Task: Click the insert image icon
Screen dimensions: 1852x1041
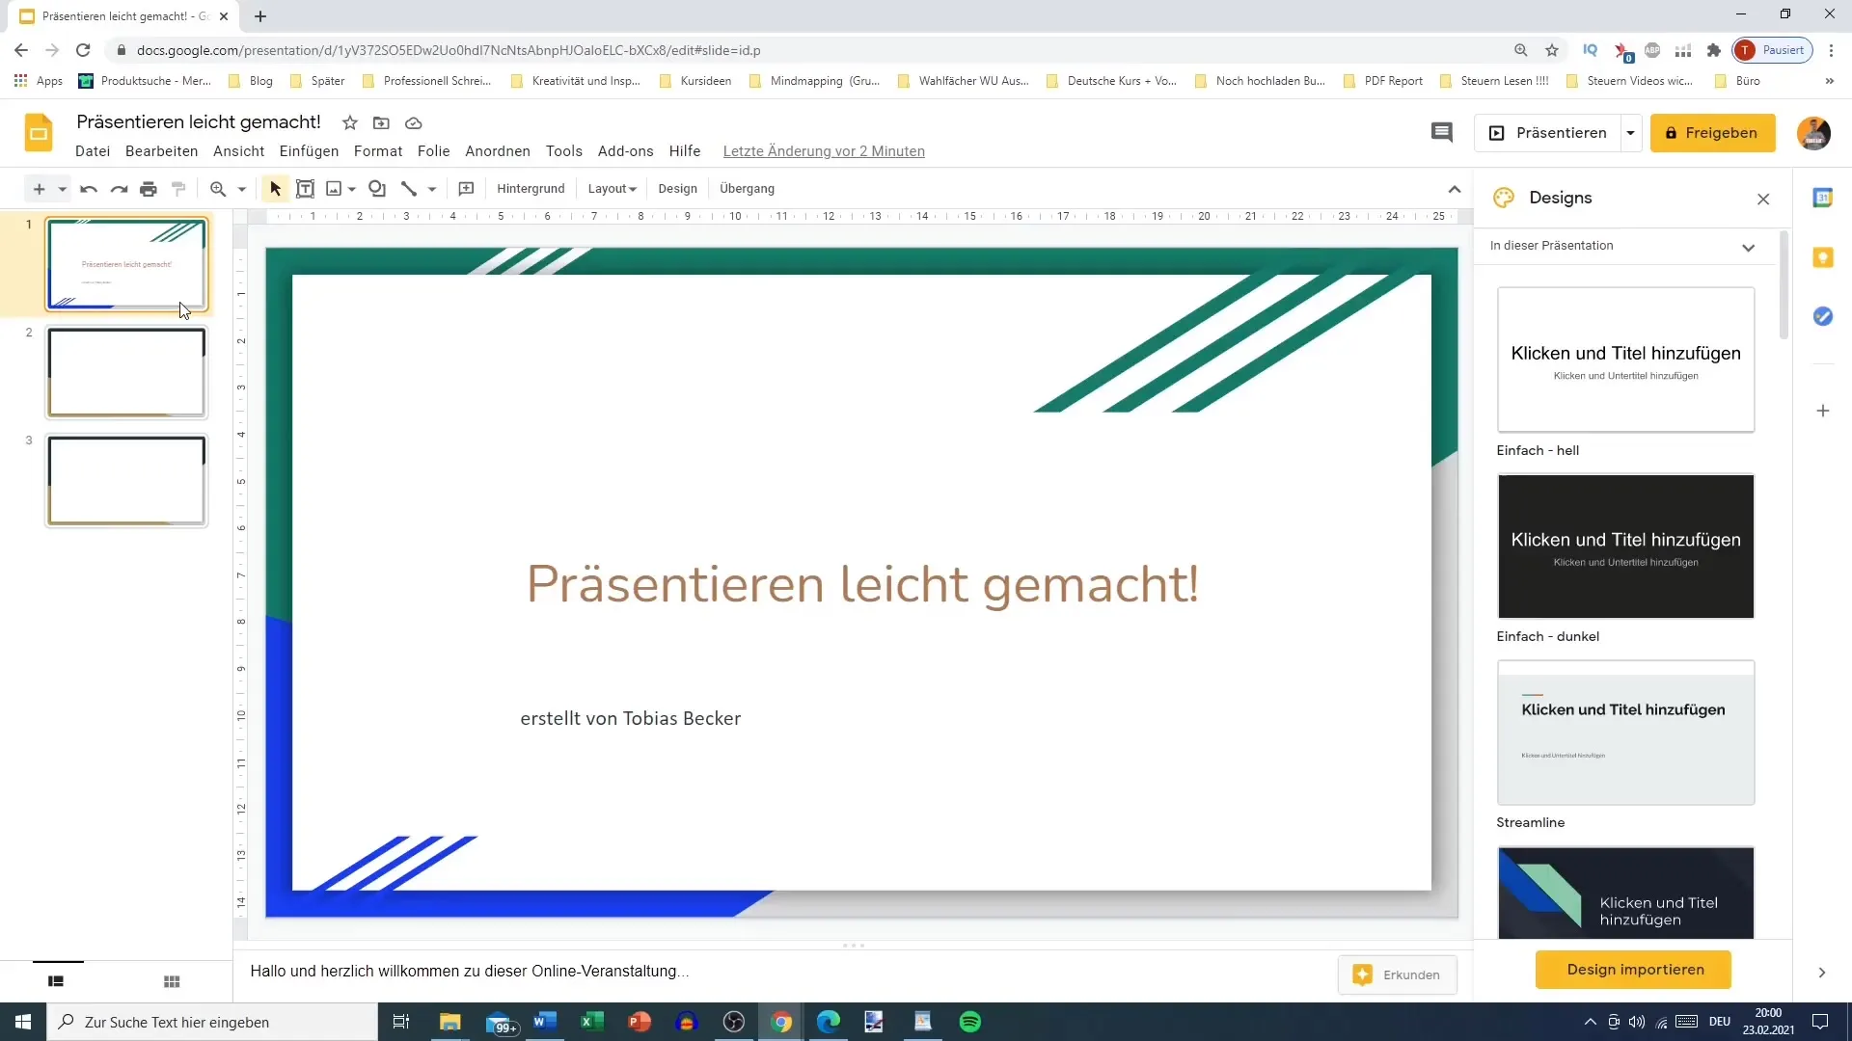Action: 334,189
